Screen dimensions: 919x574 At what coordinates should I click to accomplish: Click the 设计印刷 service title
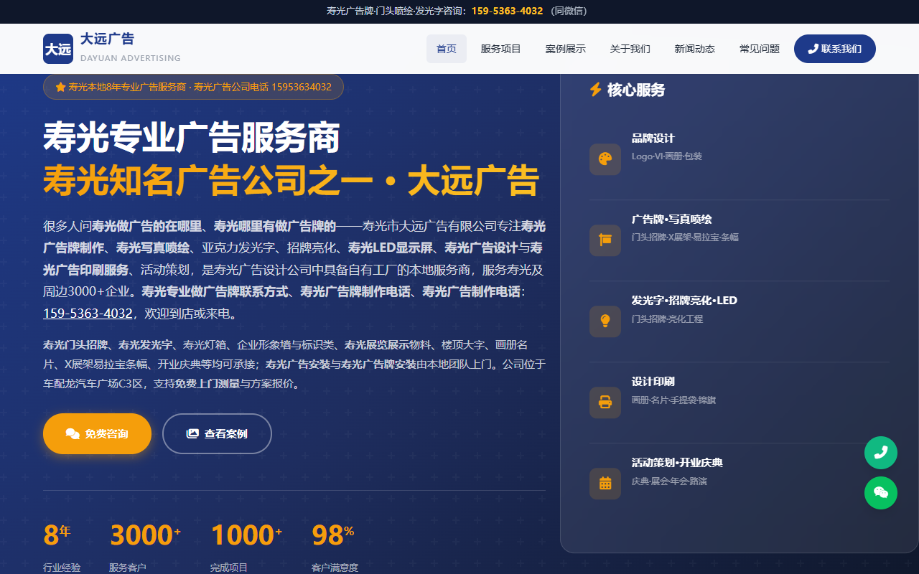click(x=653, y=382)
